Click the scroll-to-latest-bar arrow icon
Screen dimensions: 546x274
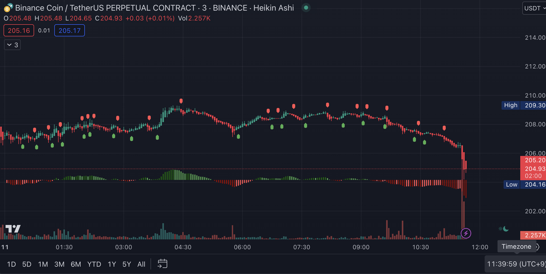coord(538,247)
